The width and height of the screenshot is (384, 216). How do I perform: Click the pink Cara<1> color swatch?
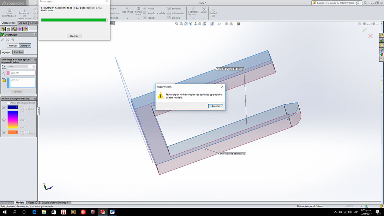coord(8,73)
